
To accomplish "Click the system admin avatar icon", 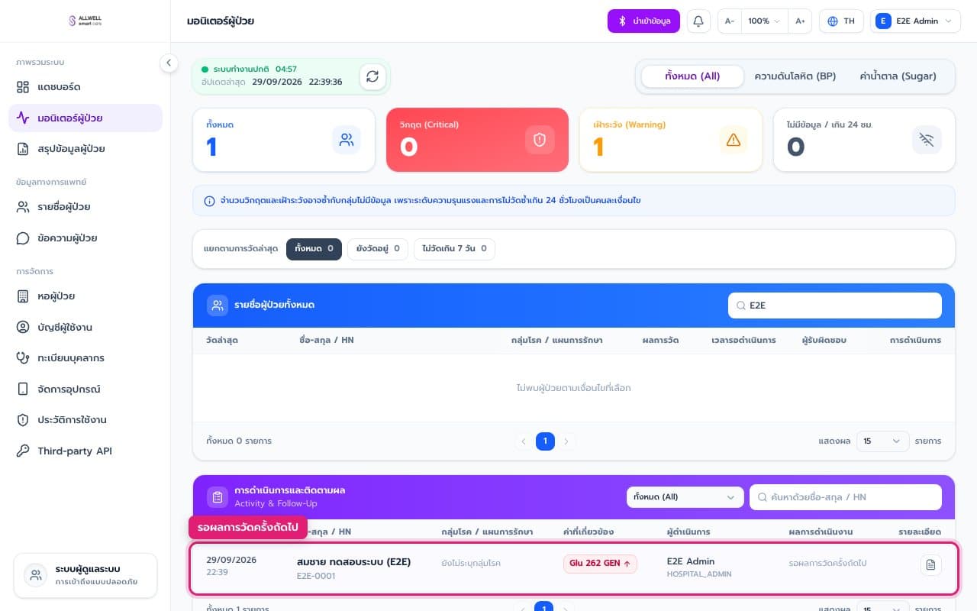I will pyautogui.click(x=35, y=575).
